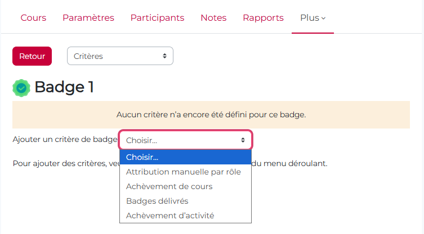Open the Critères page selector dropdown

[x=119, y=56]
